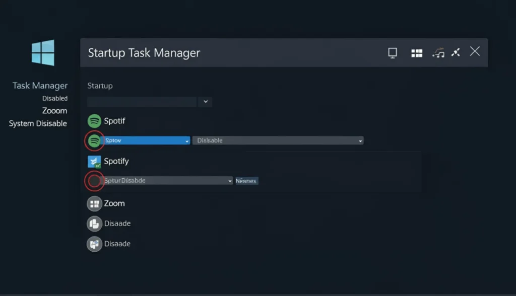Click the "Zoom" entry name in the list
This screenshot has width=516, height=296.
114,203
